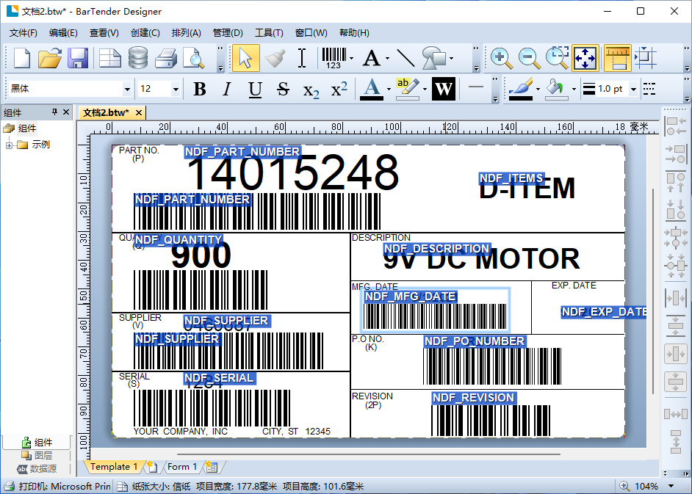Switch to the Template 1 tab
Viewport: 692px width, 494px height.
(114, 467)
